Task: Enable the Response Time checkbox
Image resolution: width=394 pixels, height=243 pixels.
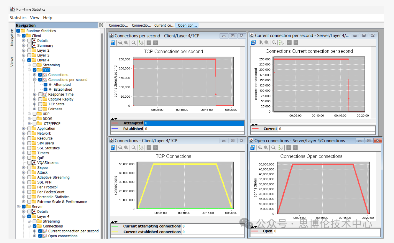Action: [40, 95]
